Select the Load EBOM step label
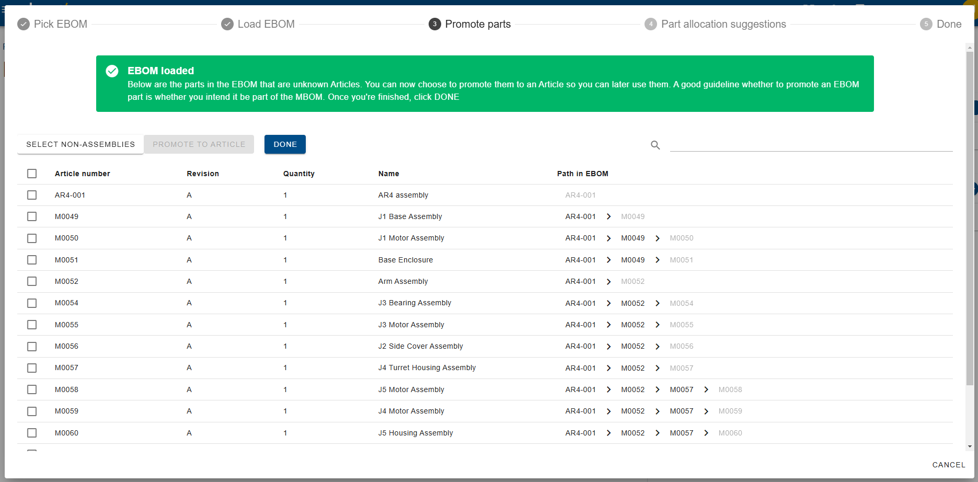The width and height of the screenshot is (978, 482). click(x=266, y=24)
